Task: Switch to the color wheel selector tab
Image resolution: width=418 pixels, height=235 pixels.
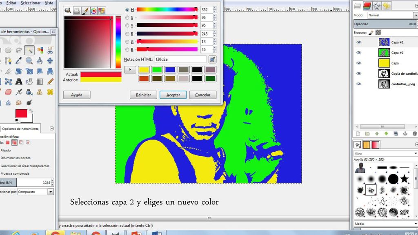Action: click(93, 11)
